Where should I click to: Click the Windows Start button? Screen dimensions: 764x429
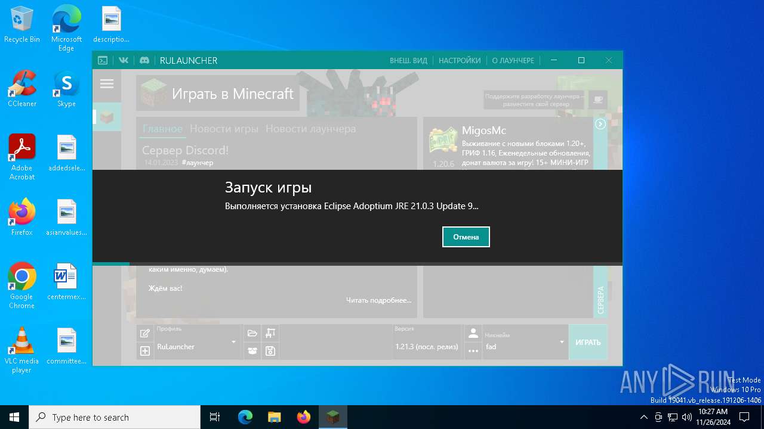pos(14,417)
